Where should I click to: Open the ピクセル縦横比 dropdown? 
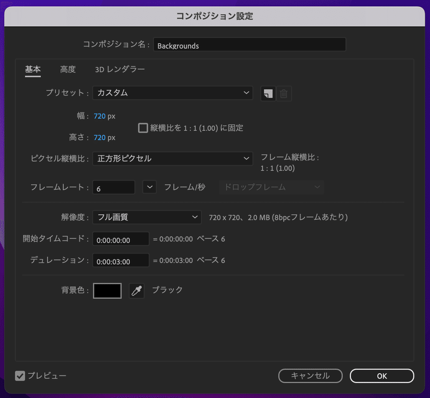pos(173,158)
